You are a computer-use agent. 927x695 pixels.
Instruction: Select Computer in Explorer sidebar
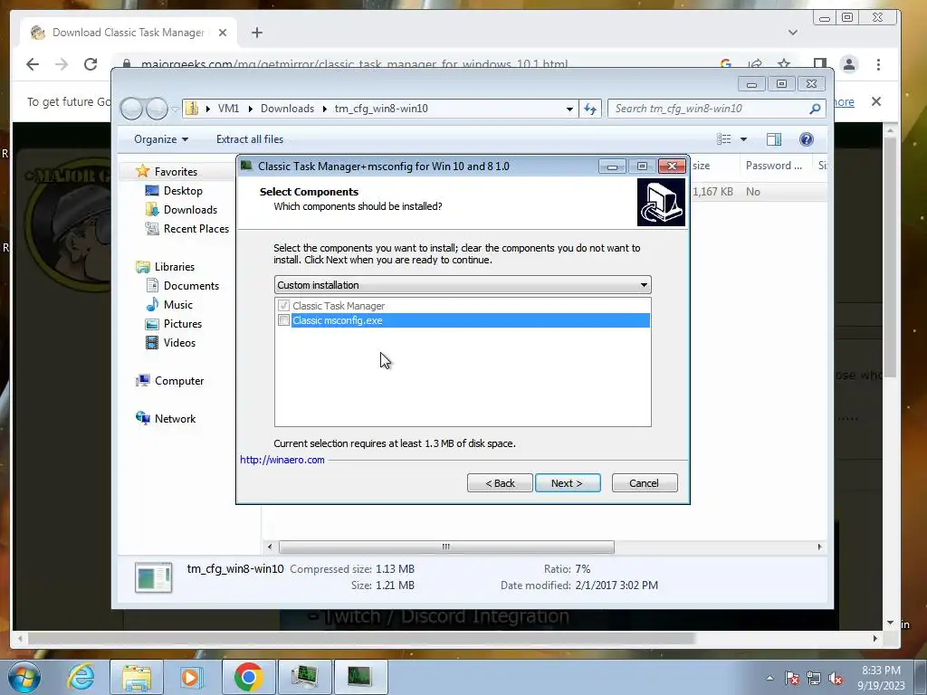179,381
